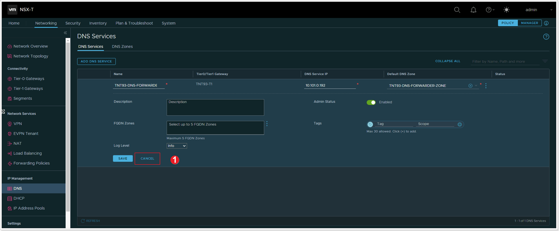Collapse the left navigation panel

pos(65,33)
